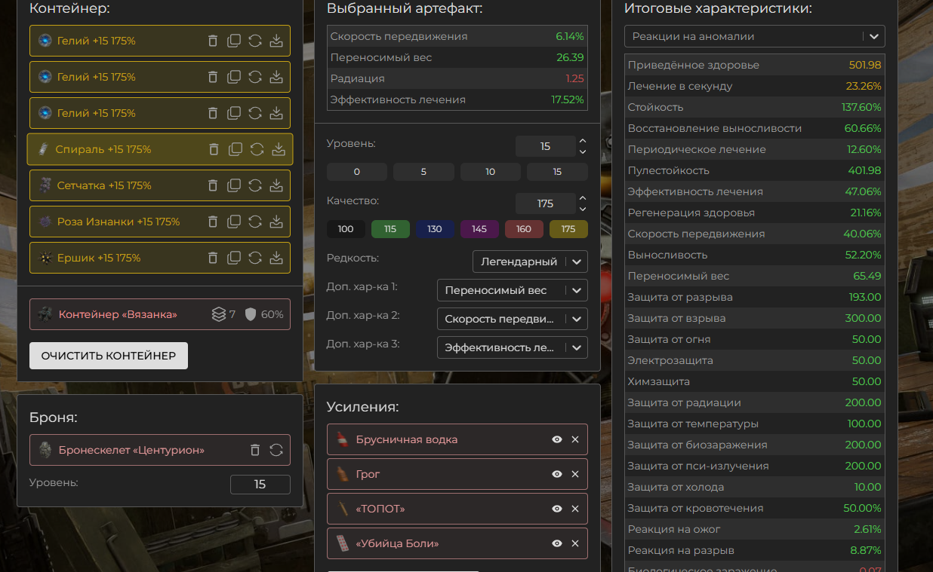
Task: Remove the «ТОПОТ» boost with the X icon
Action: pyautogui.click(x=575, y=509)
